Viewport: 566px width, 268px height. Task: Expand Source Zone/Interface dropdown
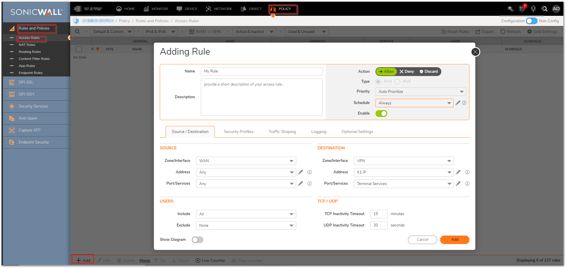[246, 161]
